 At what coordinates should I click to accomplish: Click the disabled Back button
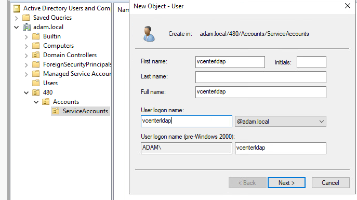[247, 183]
